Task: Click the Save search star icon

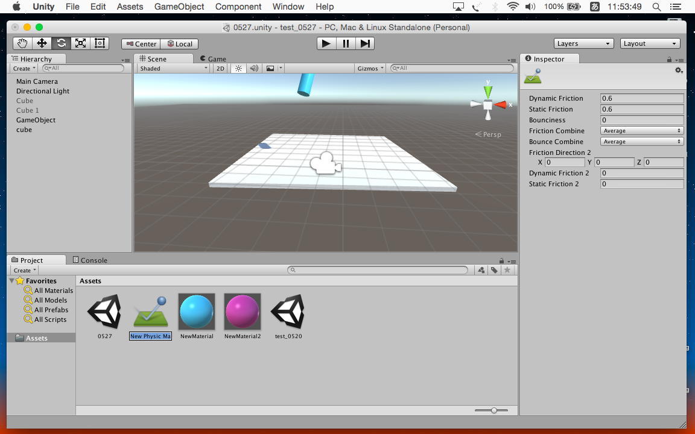Action: 507,269
